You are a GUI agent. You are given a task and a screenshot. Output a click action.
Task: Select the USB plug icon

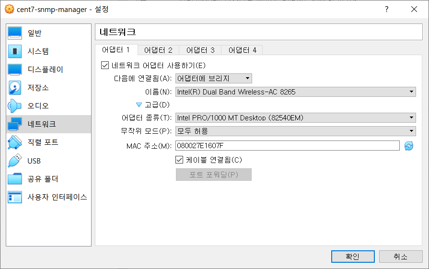click(x=15, y=161)
